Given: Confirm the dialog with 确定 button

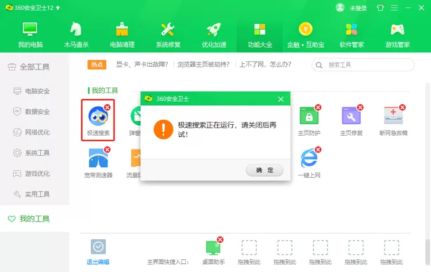Looking at the screenshot, I should 264,170.
